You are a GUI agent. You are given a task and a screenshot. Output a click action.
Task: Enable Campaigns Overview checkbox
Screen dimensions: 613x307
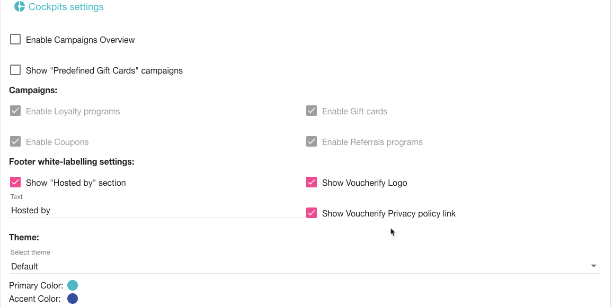tap(16, 40)
